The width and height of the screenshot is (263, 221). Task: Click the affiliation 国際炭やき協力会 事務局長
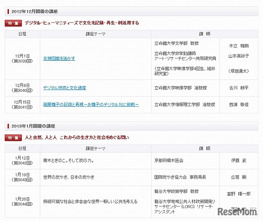click(x=180, y=177)
